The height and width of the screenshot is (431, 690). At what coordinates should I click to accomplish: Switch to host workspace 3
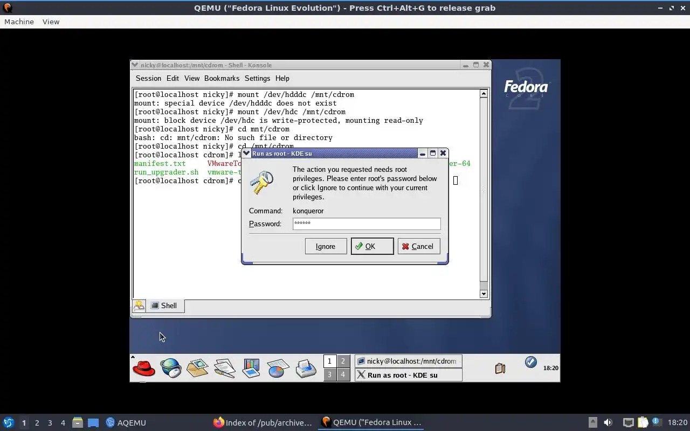(x=50, y=423)
